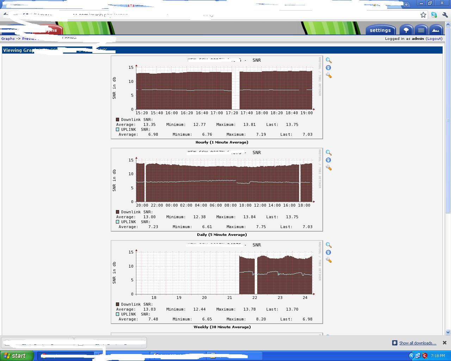Click the Weekly SNR graph image
Screen dimensions: 451x361
point(217,282)
